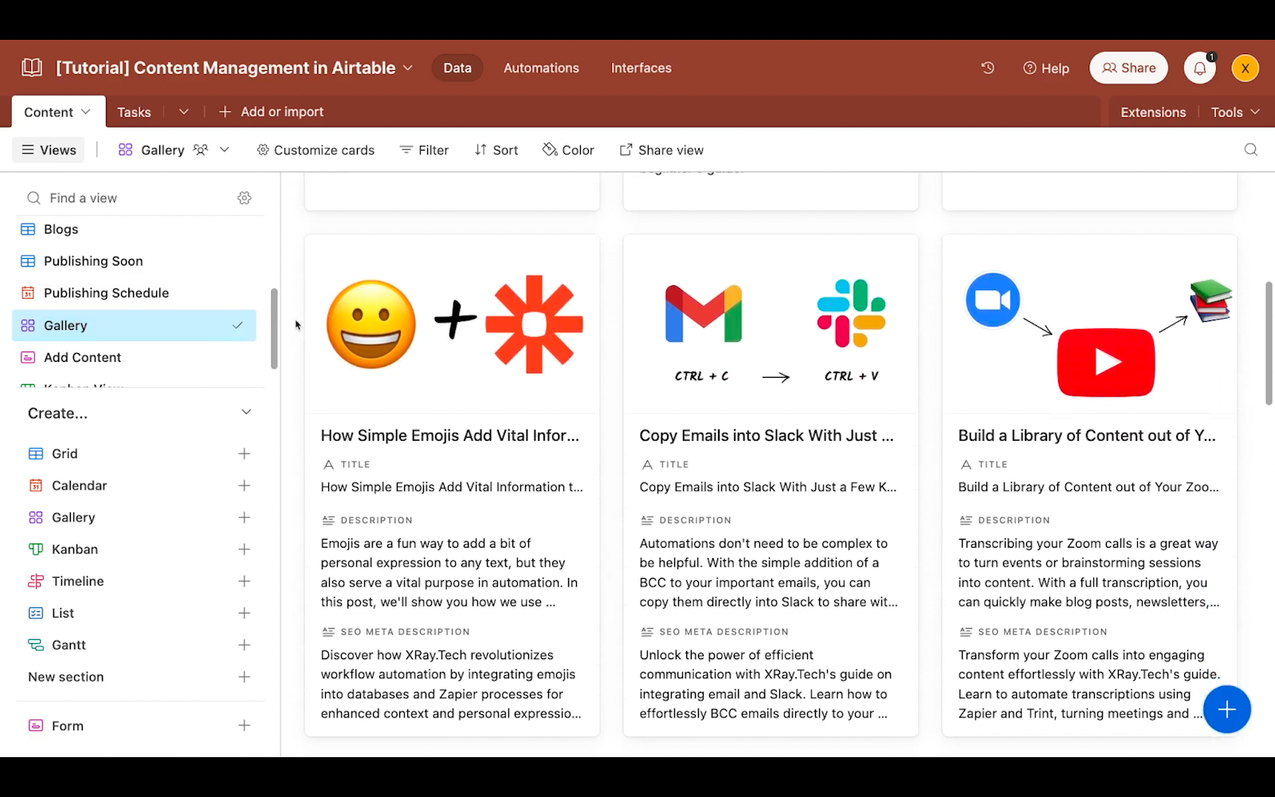This screenshot has width=1275, height=797.
Task: Click the sidebar views scrollbar
Action: (x=274, y=328)
